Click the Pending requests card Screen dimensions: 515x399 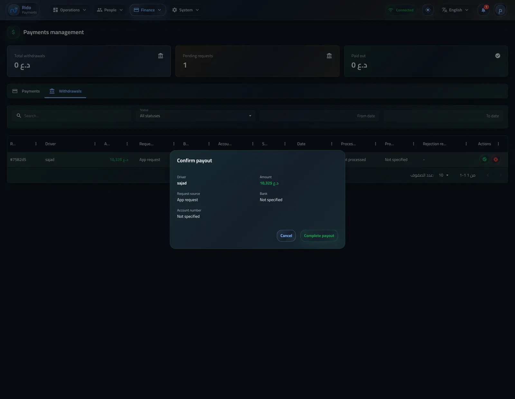(257, 61)
